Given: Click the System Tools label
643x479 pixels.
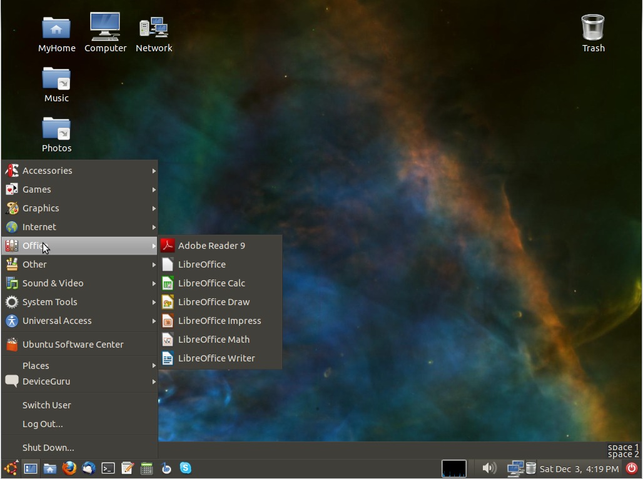Looking at the screenshot, I should click(49, 302).
